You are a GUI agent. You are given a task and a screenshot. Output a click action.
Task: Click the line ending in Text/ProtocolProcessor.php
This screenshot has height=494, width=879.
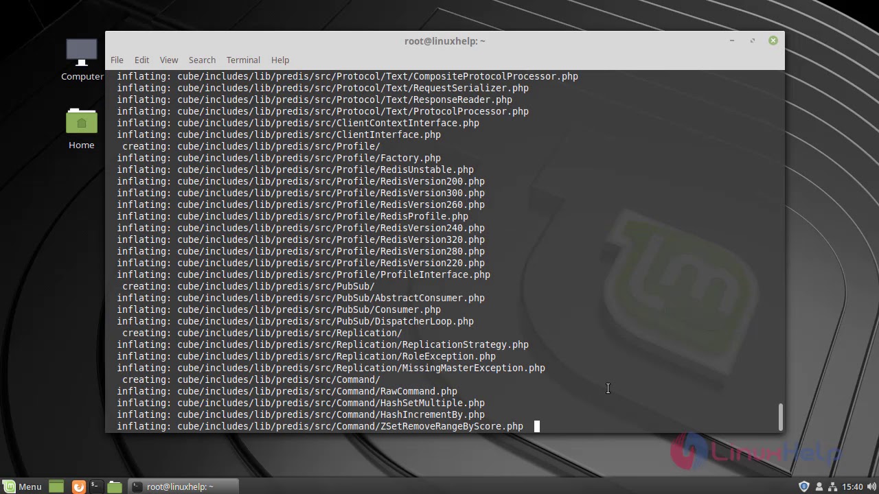323,111
